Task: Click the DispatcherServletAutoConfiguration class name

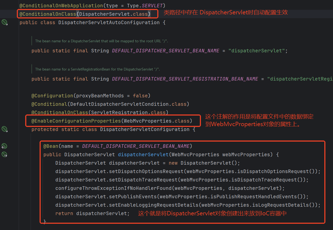Action: pos(109,23)
